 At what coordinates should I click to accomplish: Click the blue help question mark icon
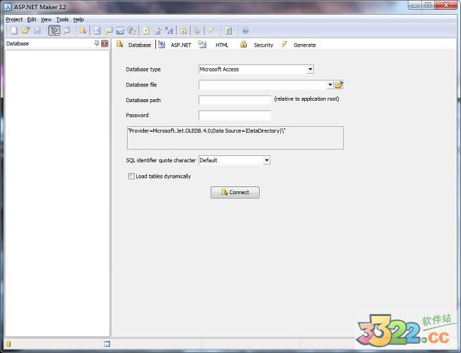pos(245,30)
